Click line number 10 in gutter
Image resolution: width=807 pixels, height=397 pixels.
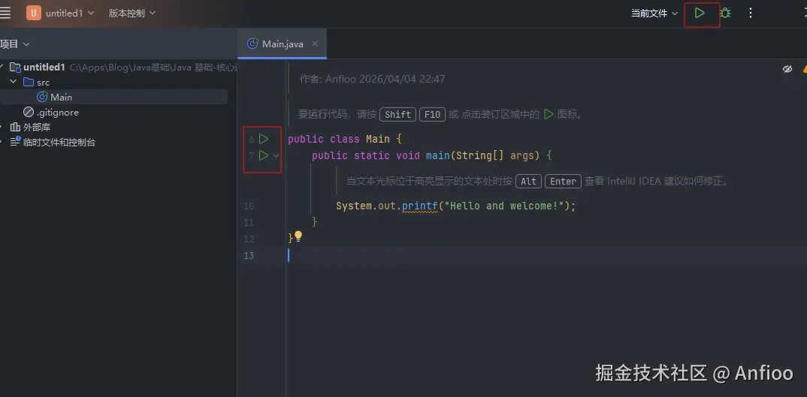click(x=249, y=206)
